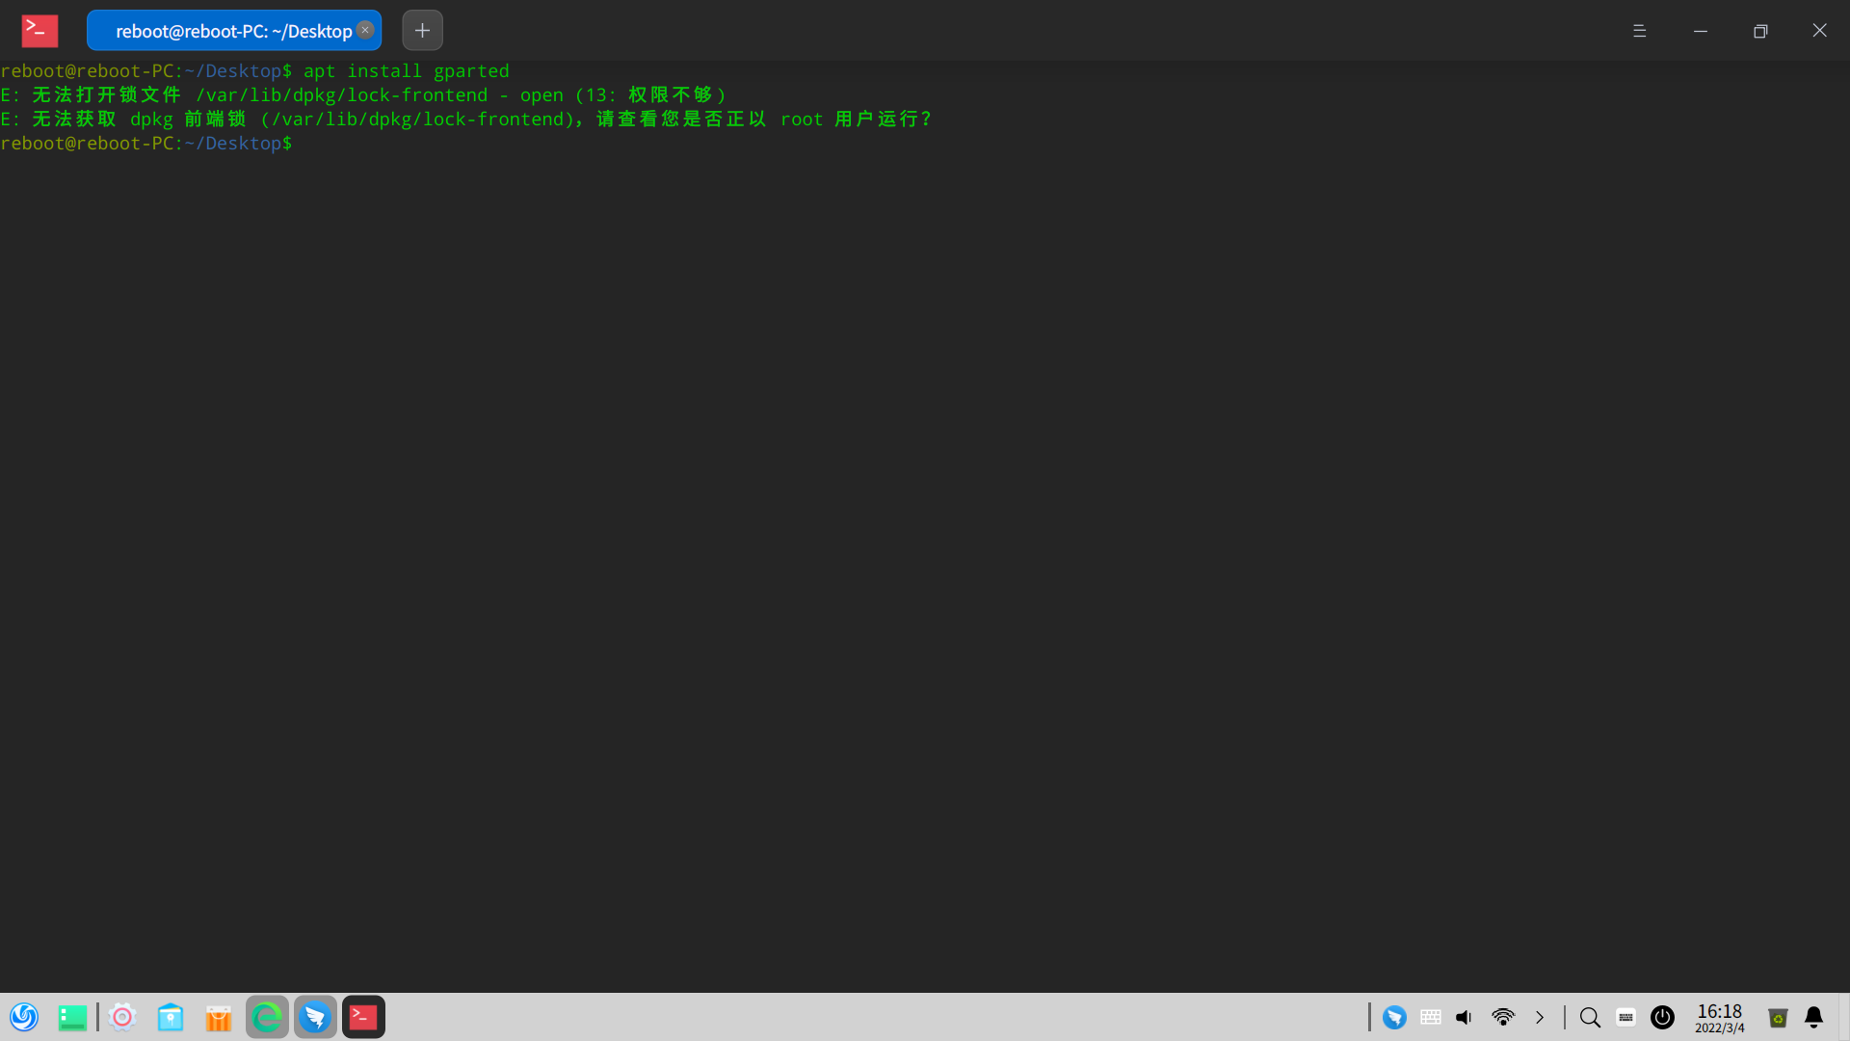Click the terminal icon in dock
The height and width of the screenshot is (1041, 1850).
tap(363, 1017)
